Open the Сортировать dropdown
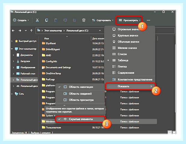This screenshot has width=186, height=144. (103, 20)
